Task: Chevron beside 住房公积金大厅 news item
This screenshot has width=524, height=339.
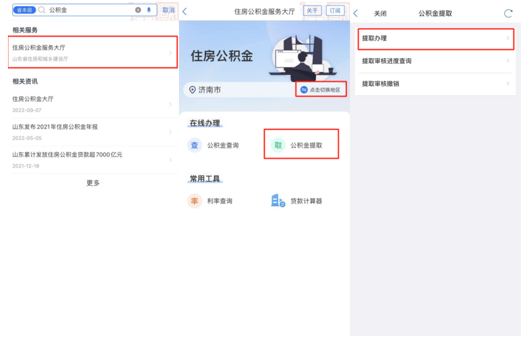Action: point(170,105)
